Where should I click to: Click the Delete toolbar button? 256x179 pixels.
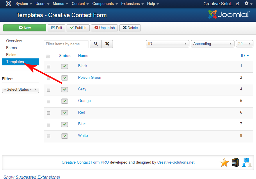pos(130,28)
